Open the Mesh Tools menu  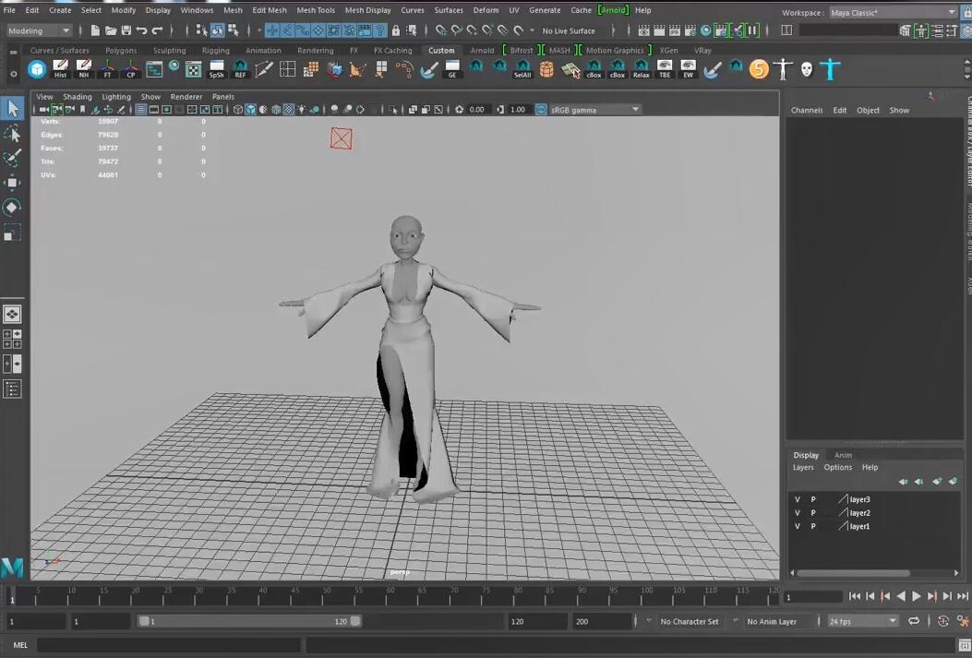316,10
